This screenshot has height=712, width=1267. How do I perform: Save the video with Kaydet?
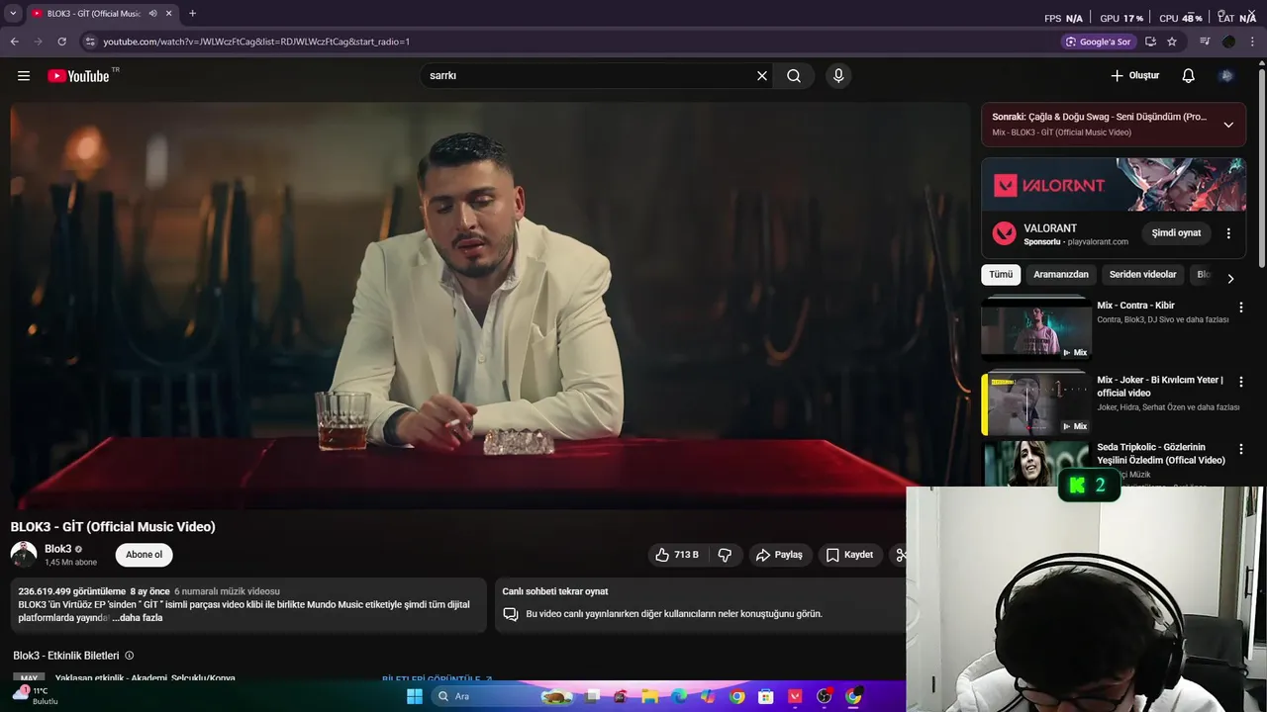[x=850, y=555]
